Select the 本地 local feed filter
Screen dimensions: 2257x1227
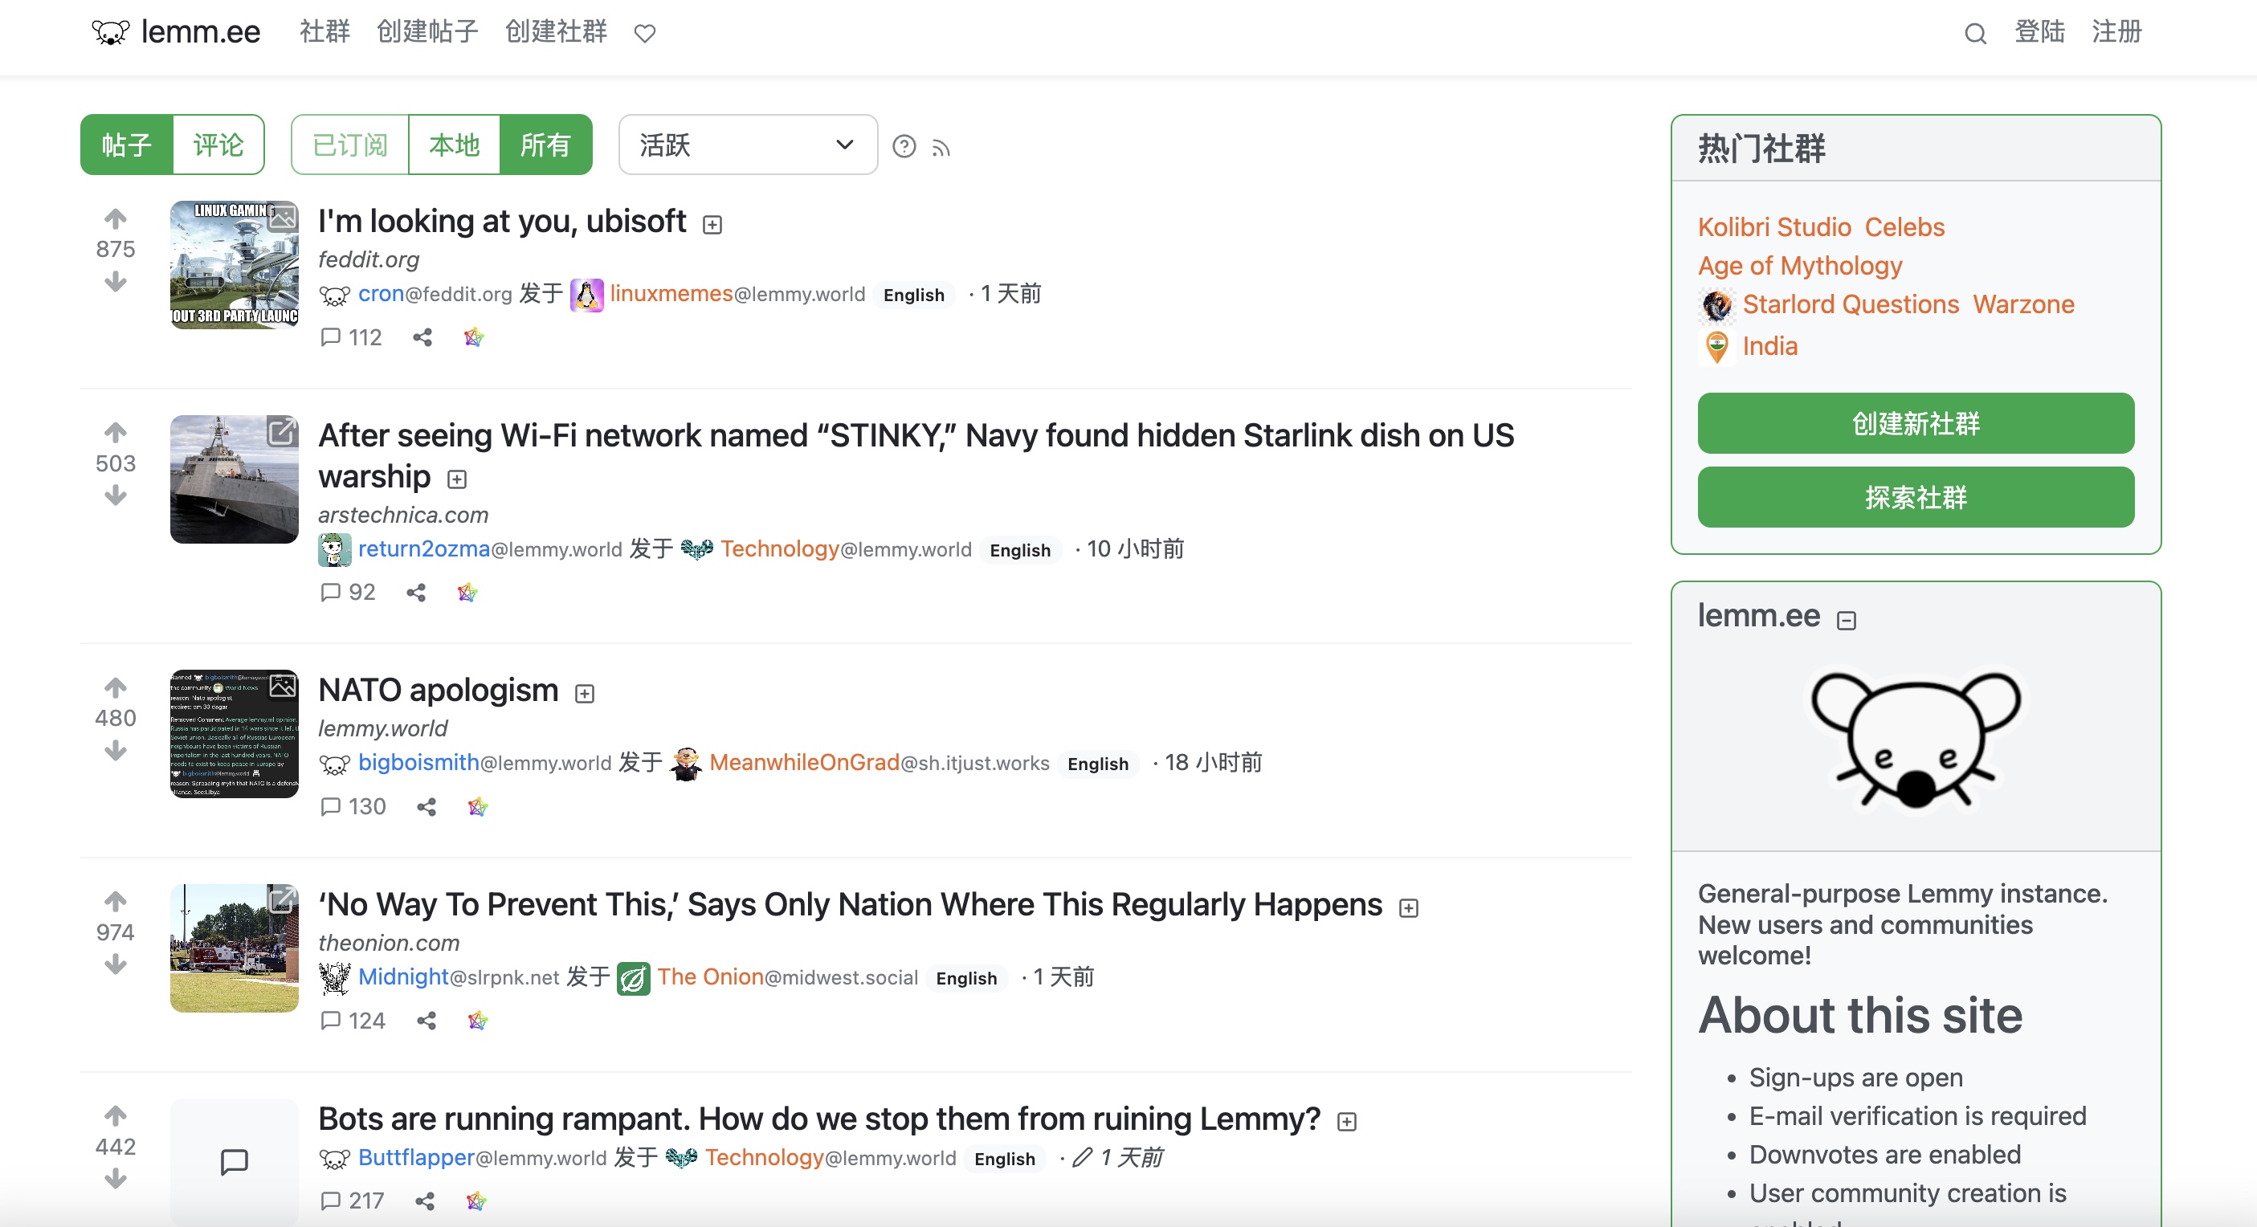(454, 145)
